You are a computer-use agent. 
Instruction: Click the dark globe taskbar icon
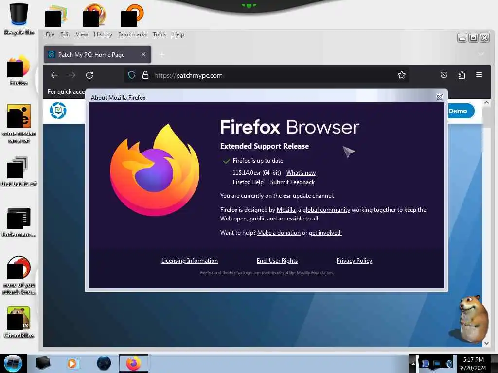[104, 363]
